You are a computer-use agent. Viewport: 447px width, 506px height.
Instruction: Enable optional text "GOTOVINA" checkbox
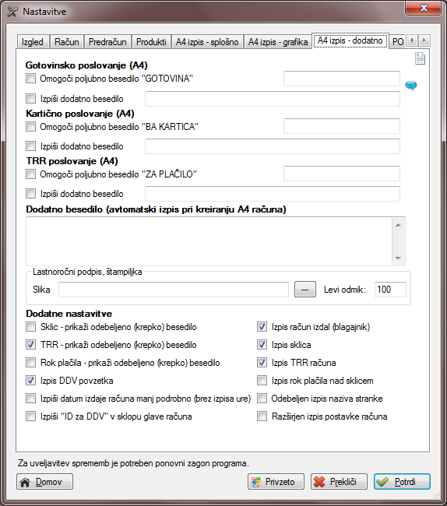click(x=30, y=79)
